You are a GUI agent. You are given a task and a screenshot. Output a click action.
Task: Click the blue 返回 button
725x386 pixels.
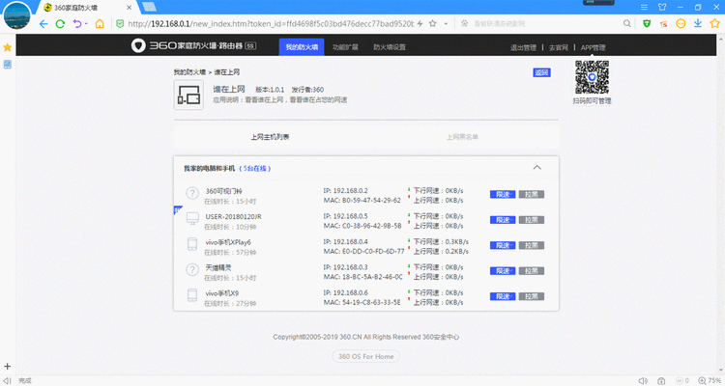541,72
